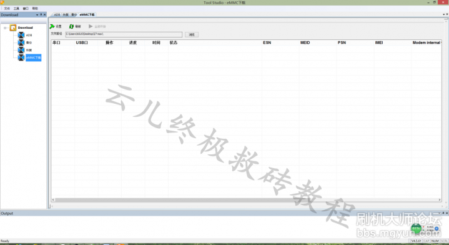The width and height of the screenshot is (449, 245).
Task: Switch to the ADB tab
Action: coord(57,14)
